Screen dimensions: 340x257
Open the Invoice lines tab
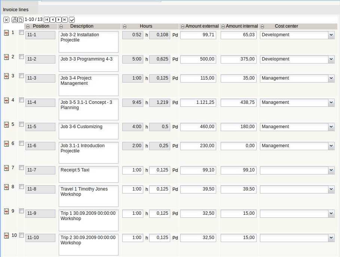point(16,10)
